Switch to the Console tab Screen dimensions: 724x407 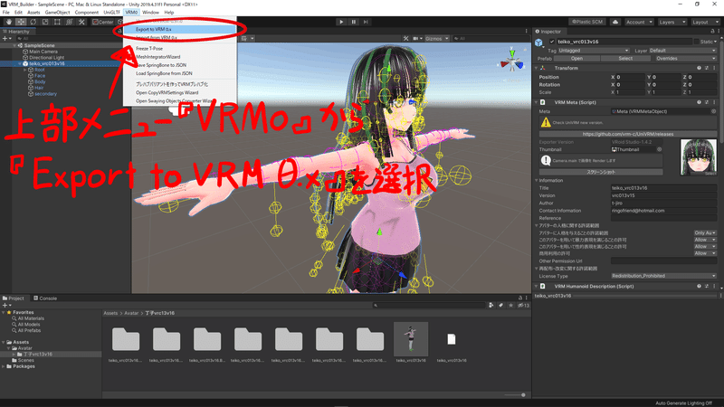pos(45,298)
